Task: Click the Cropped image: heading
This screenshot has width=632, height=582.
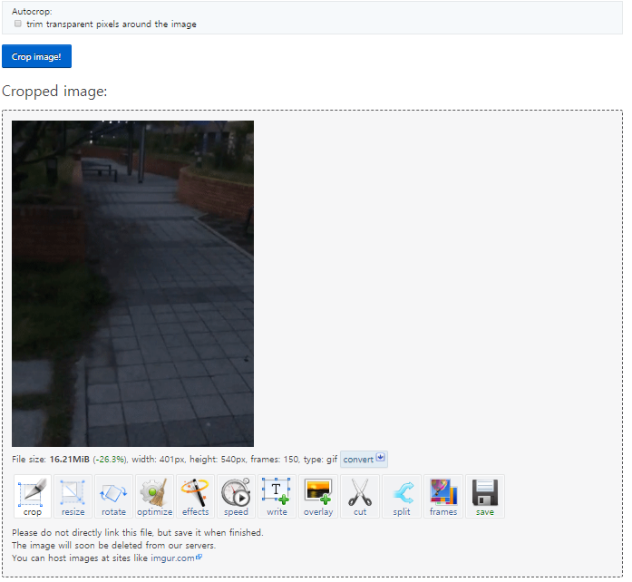Action: 54,92
